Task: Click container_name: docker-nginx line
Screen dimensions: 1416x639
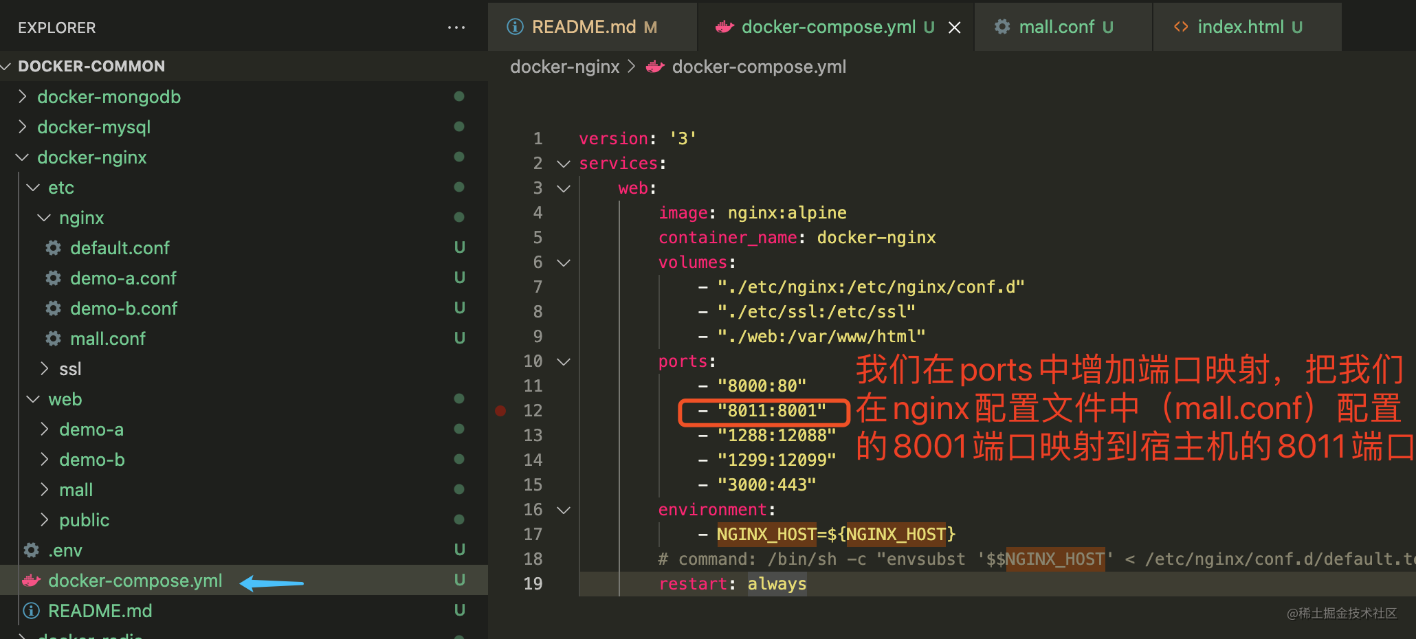Action: [x=797, y=238]
